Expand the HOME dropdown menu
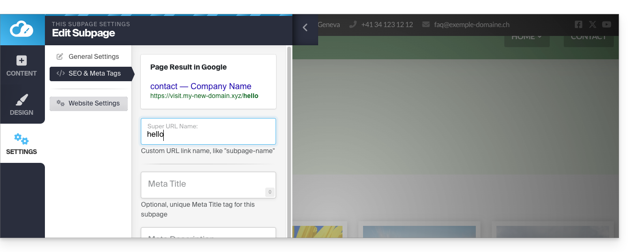Image resolution: width=633 pixels, height=252 pixels. [x=526, y=37]
